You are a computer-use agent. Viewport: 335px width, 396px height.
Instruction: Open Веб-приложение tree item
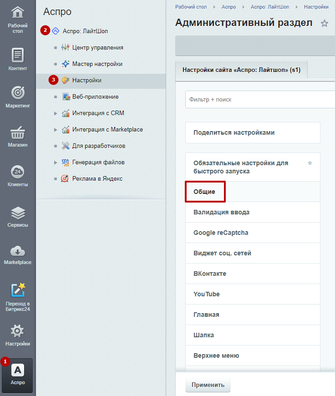[95, 97]
